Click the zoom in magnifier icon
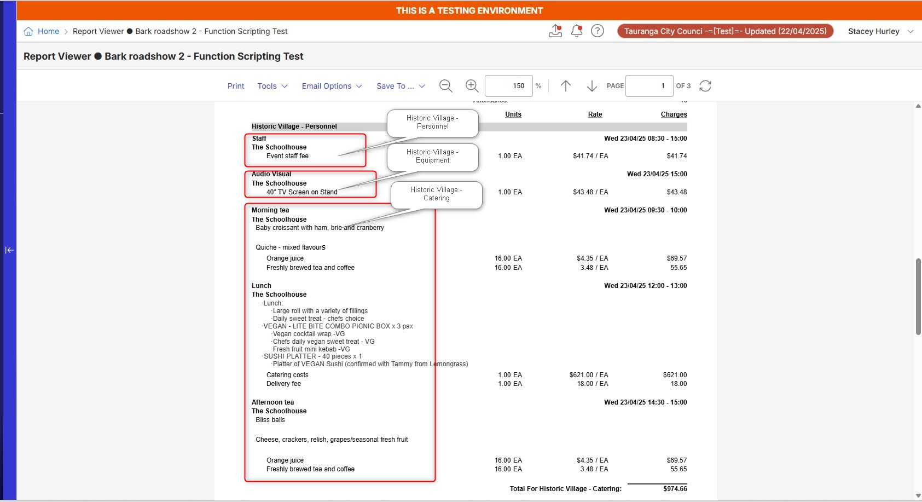The image size is (922, 502). (472, 86)
